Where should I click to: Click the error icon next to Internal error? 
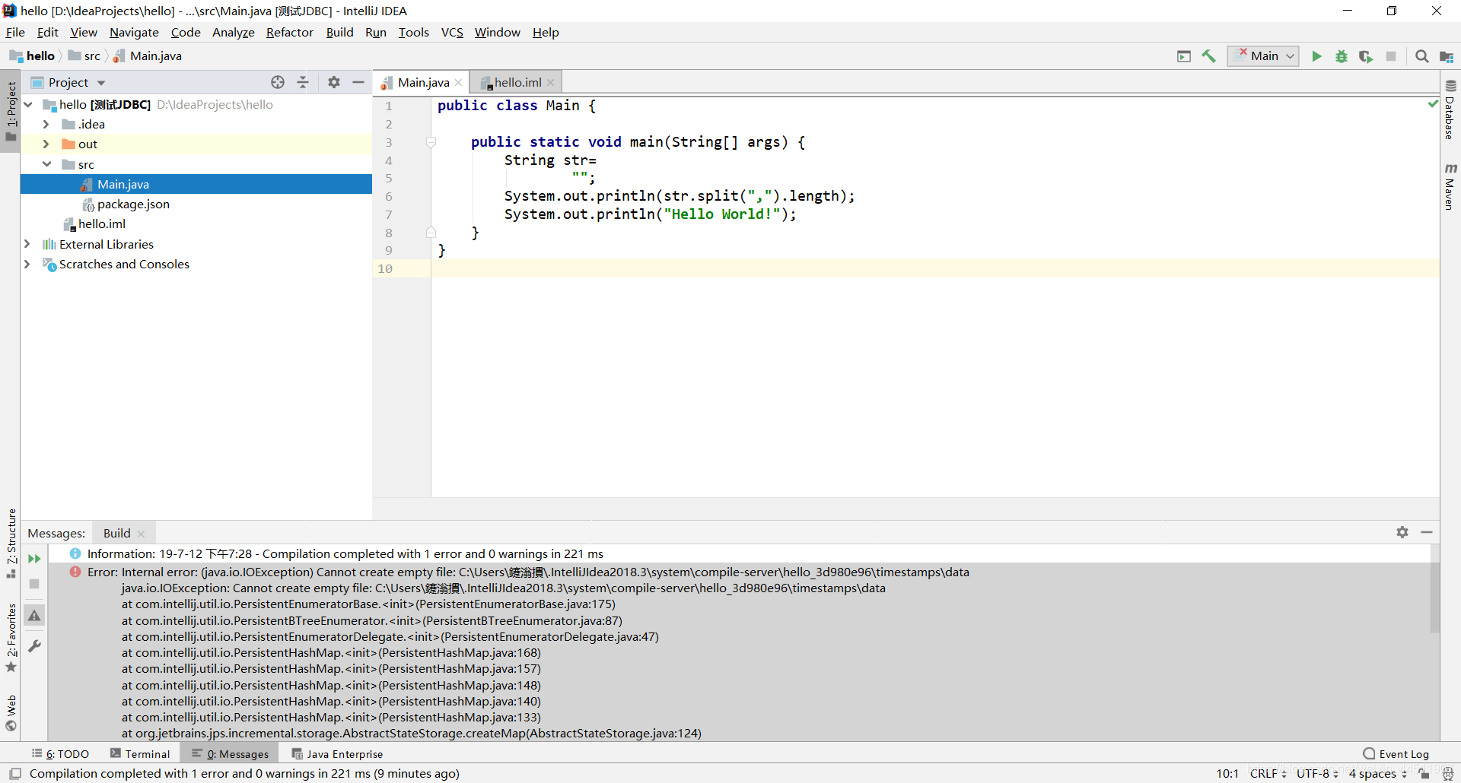point(75,572)
